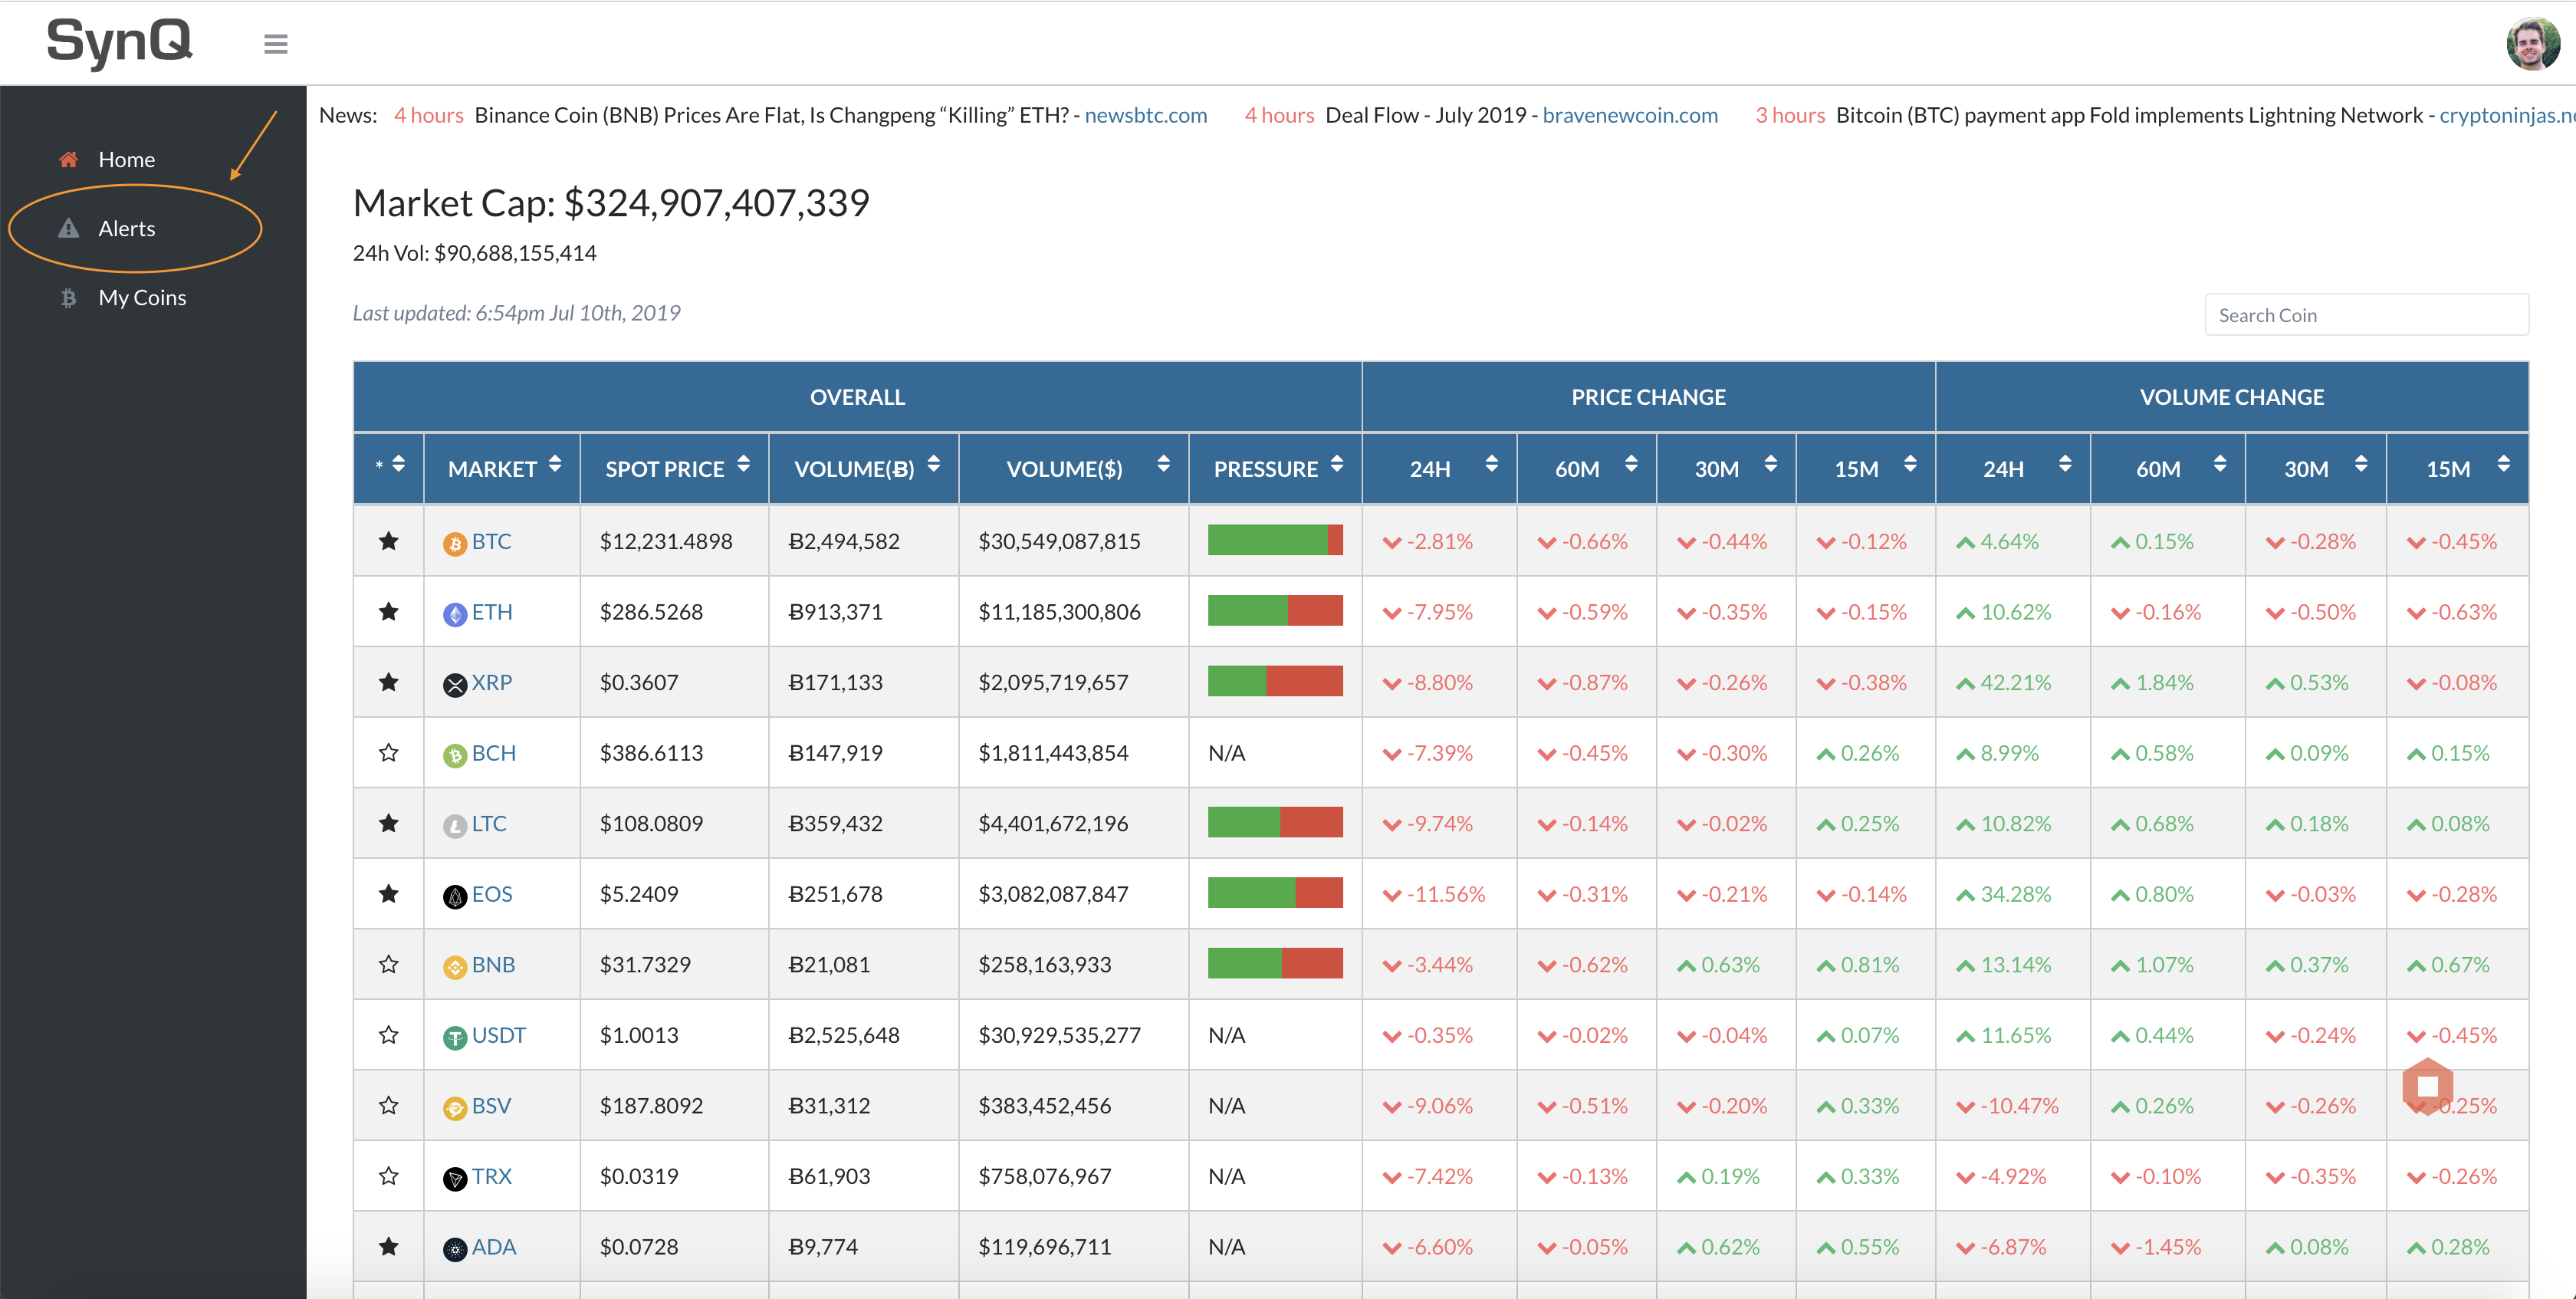Screen dimensions: 2576x1299
Task: Click the Home house icon
Action: click(x=68, y=159)
